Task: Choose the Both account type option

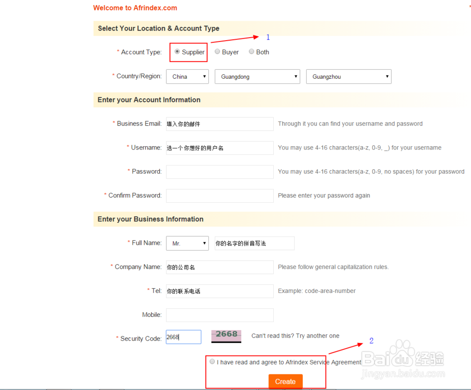Action: 252,52
